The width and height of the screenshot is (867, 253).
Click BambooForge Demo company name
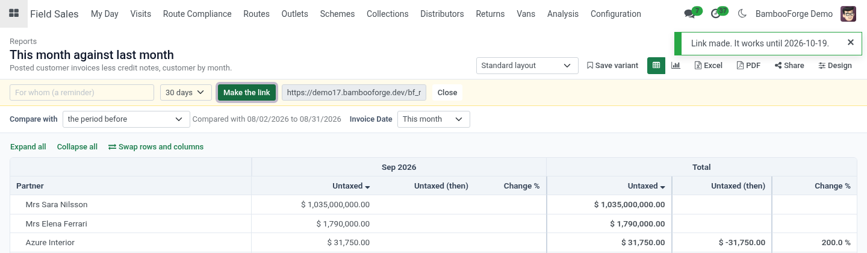click(x=794, y=14)
